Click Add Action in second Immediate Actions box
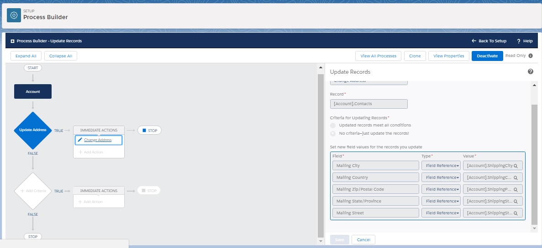 pyautogui.click(x=90, y=202)
